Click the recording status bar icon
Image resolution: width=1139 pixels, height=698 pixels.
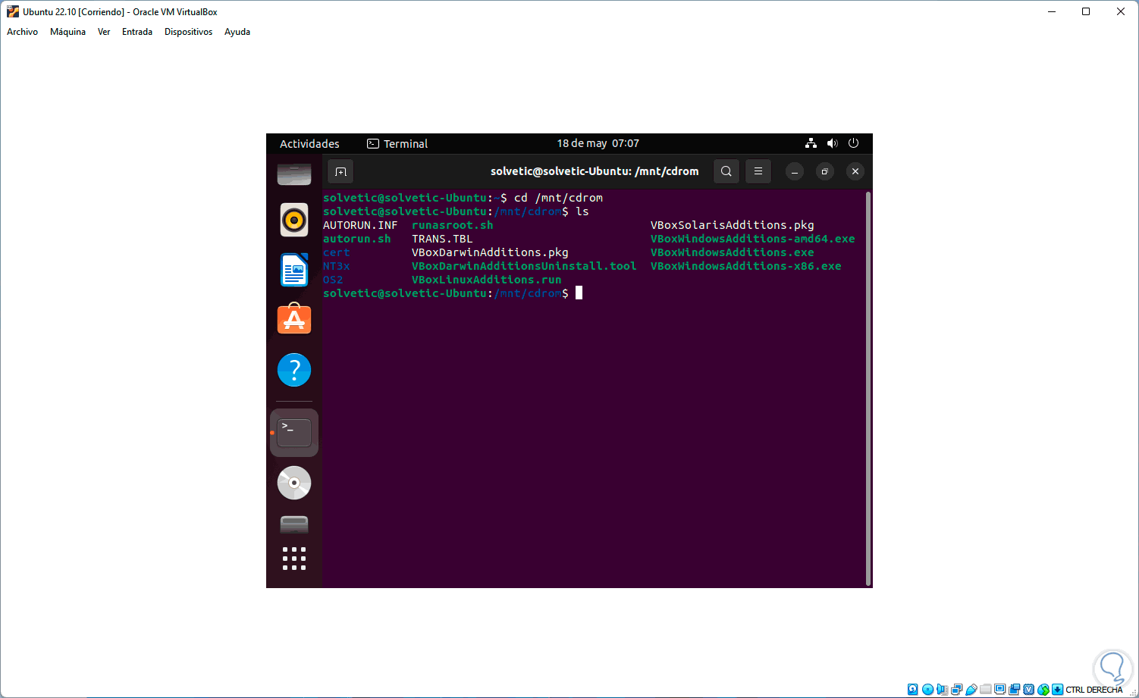1014,690
